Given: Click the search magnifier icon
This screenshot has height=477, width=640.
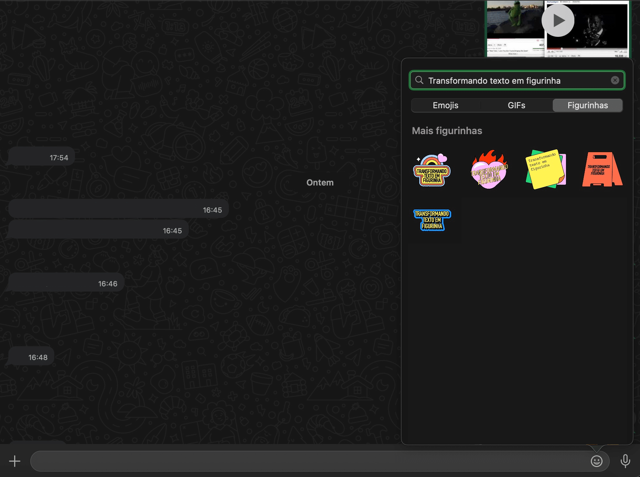Looking at the screenshot, I should [419, 80].
